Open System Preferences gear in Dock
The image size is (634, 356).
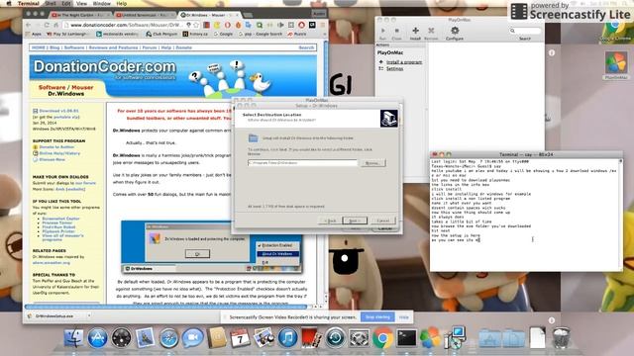click(359, 338)
